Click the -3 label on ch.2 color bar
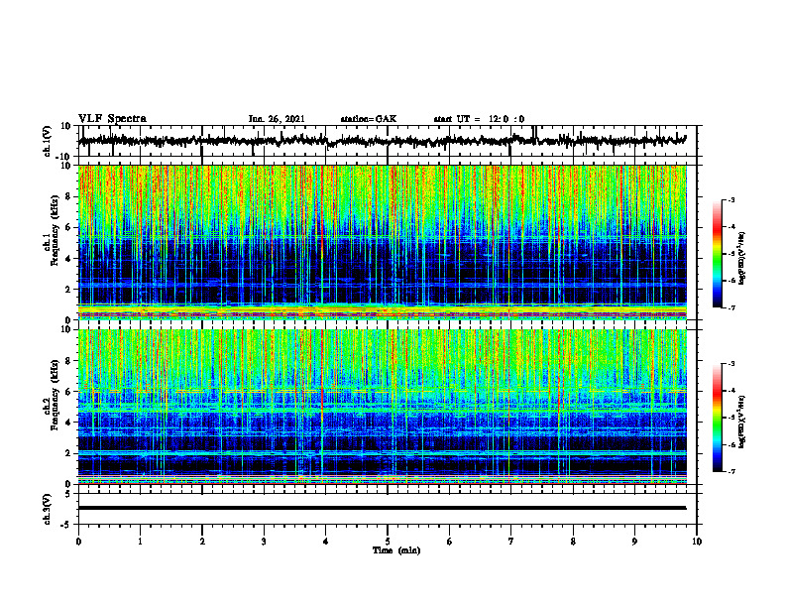785x607 pixels. (x=730, y=364)
